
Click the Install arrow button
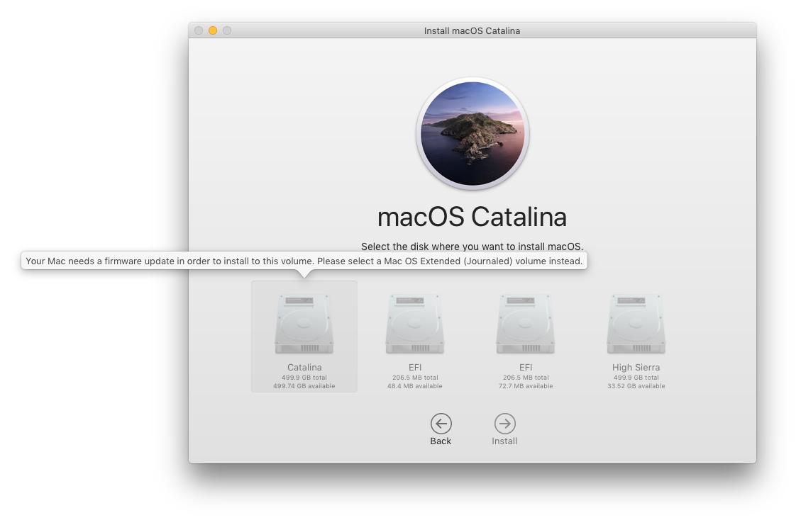click(x=504, y=424)
